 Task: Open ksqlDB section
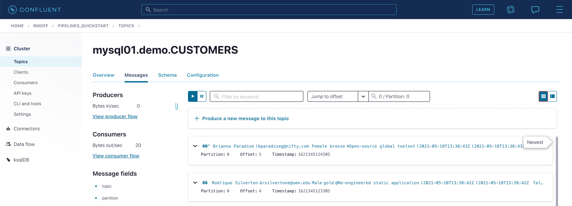click(21, 160)
